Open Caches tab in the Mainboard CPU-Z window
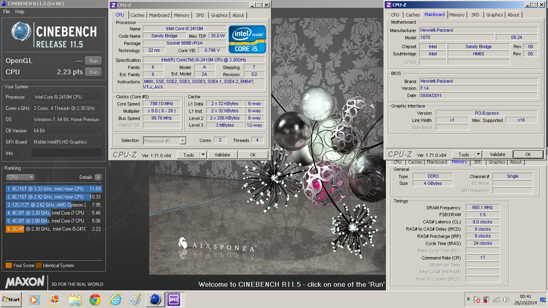This screenshot has width=548, height=308. click(x=413, y=15)
